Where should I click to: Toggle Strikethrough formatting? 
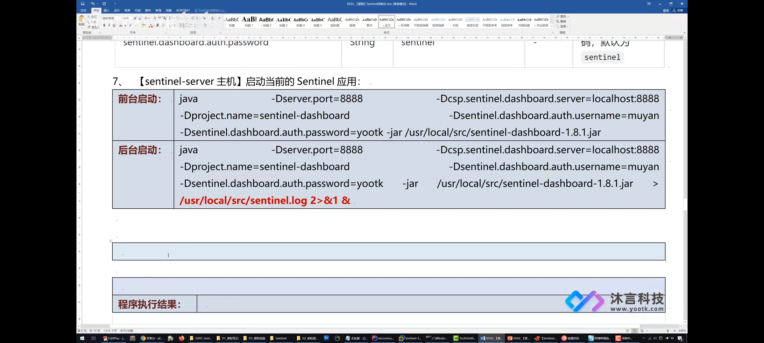point(120,25)
